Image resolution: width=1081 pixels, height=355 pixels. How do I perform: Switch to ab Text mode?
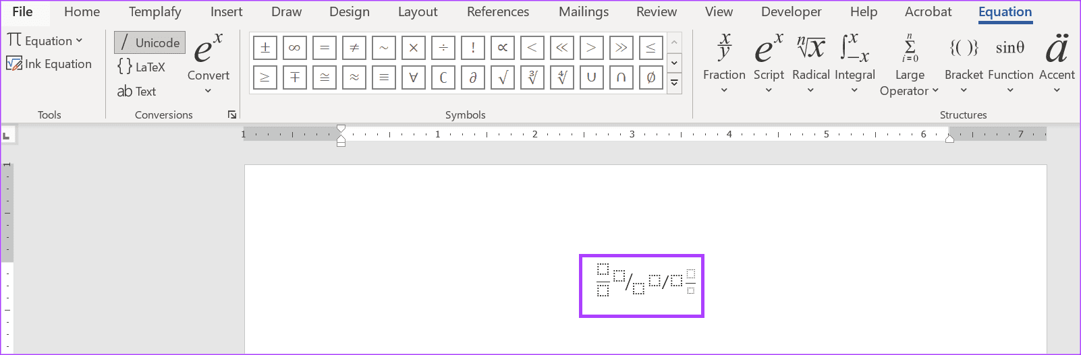point(137,91)
